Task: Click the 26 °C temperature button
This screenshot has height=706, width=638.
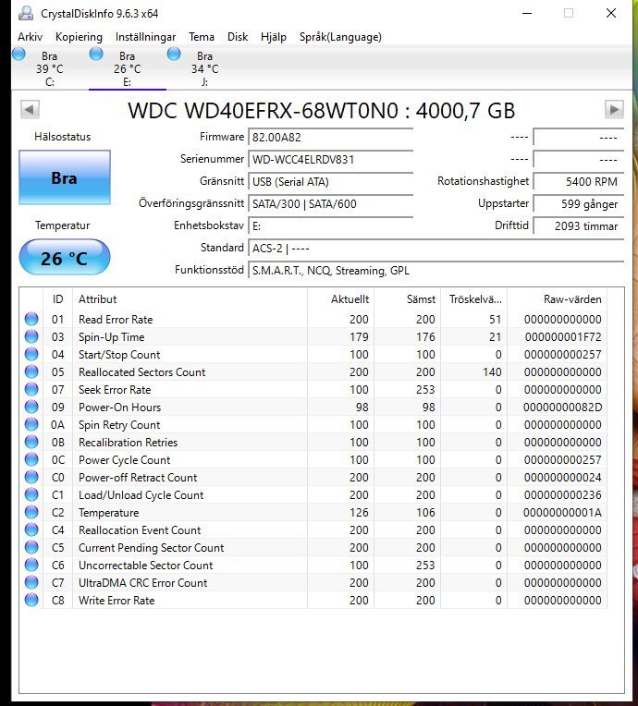Action: click(x=64, y=258)
